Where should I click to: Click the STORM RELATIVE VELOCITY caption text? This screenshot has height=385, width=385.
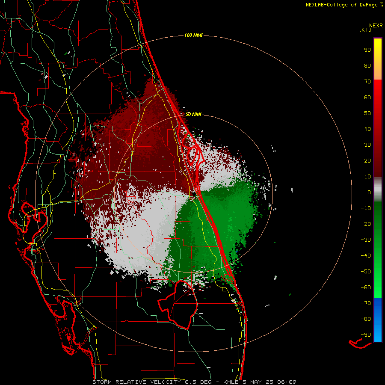tap(136, 382)
